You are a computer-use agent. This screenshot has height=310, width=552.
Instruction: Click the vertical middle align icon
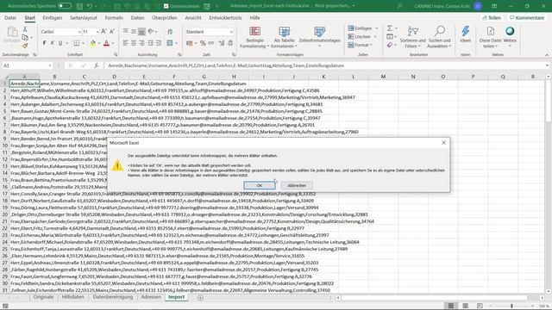[x=134, y=32]
